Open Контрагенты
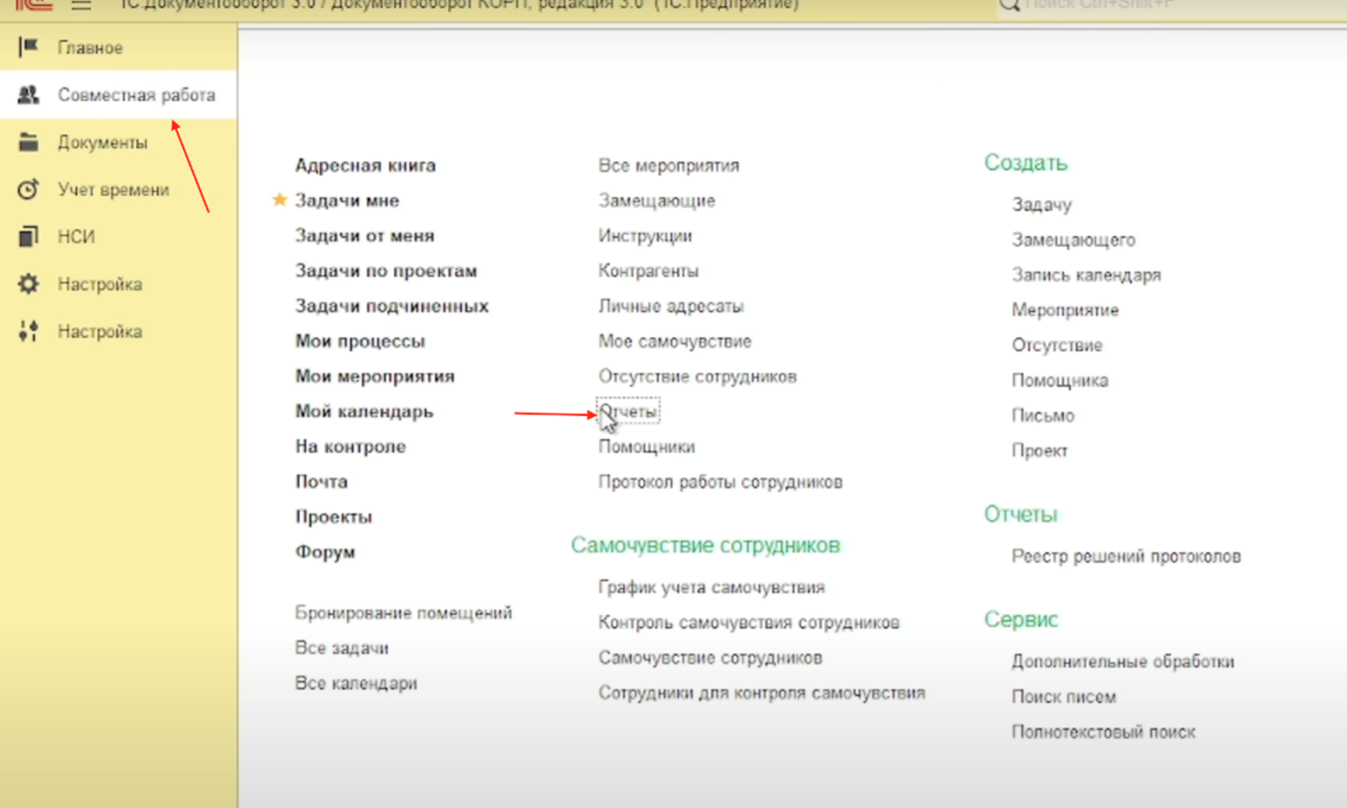Viewport: 1347px width, 808px height. (648, 271)
